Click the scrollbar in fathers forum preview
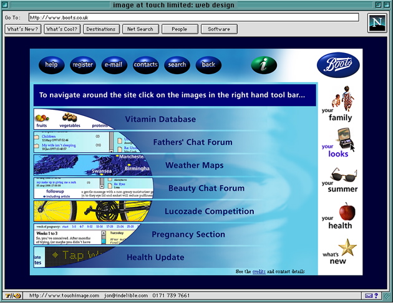The image size is (393, 303). (x=111, y=142)
